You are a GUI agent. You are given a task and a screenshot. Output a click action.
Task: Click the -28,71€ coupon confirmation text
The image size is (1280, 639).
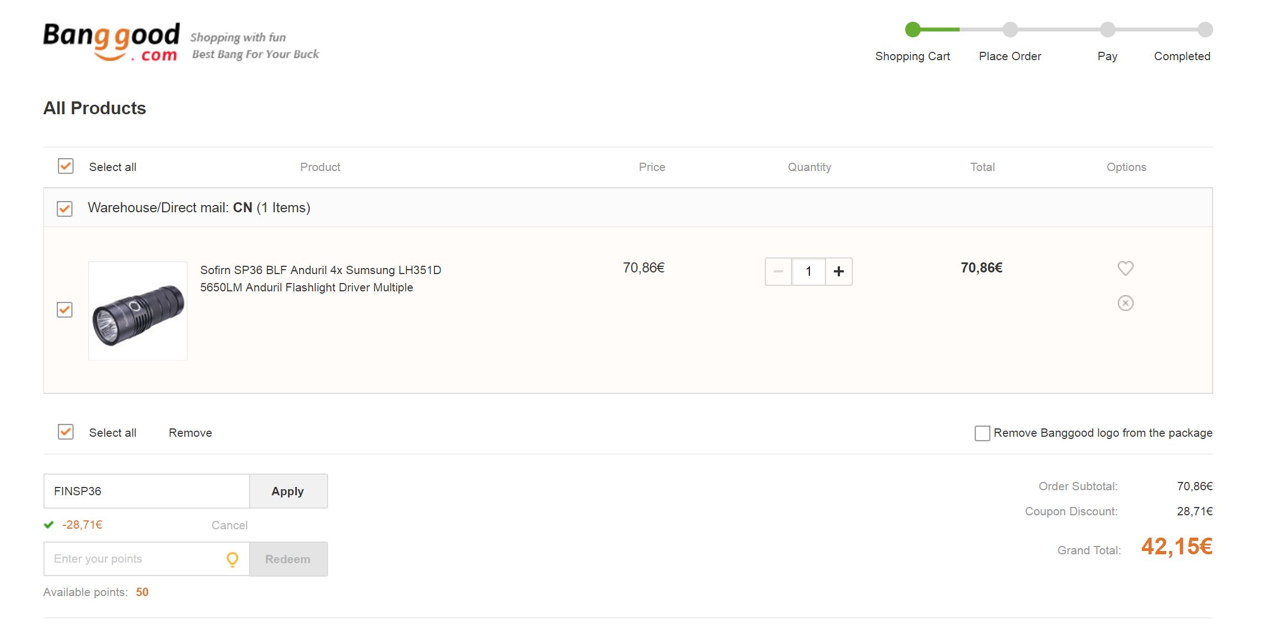click(x=82, y=525)
